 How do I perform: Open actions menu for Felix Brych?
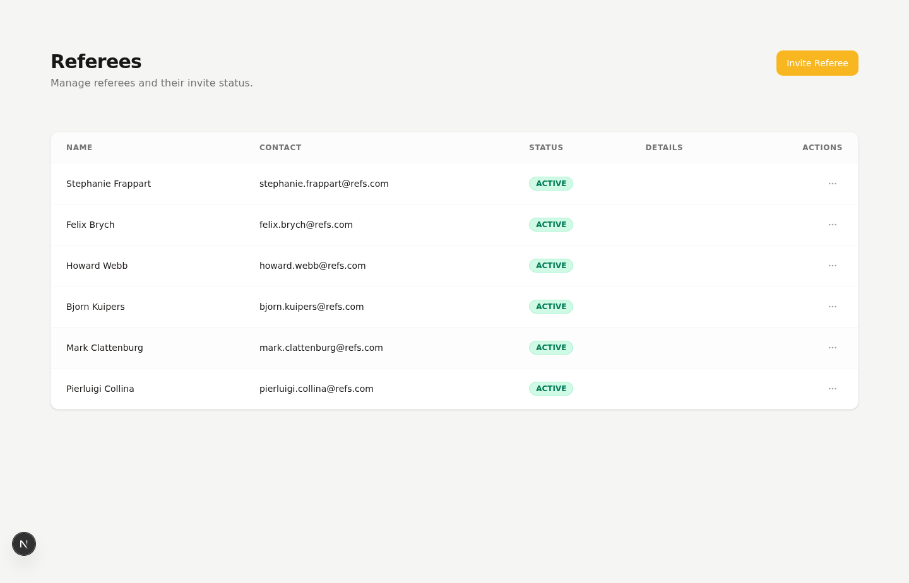click(x=832, y=225)
